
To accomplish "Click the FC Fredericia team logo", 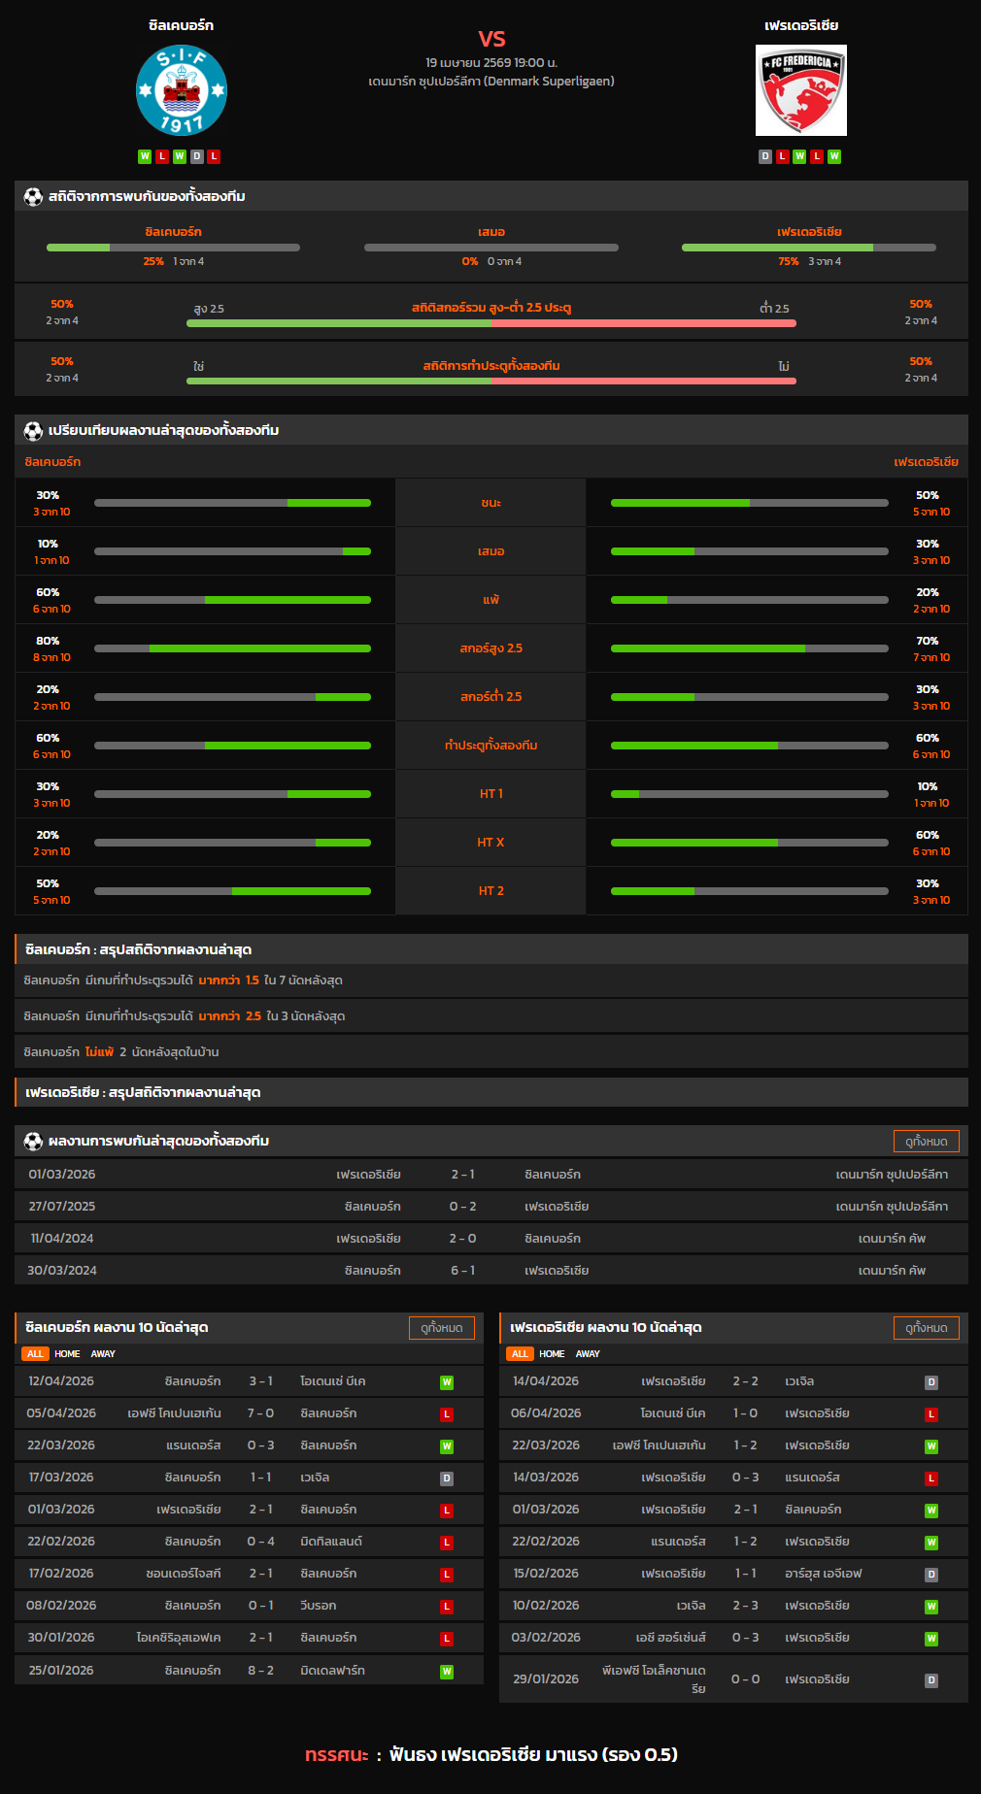I will pos(800,90).
